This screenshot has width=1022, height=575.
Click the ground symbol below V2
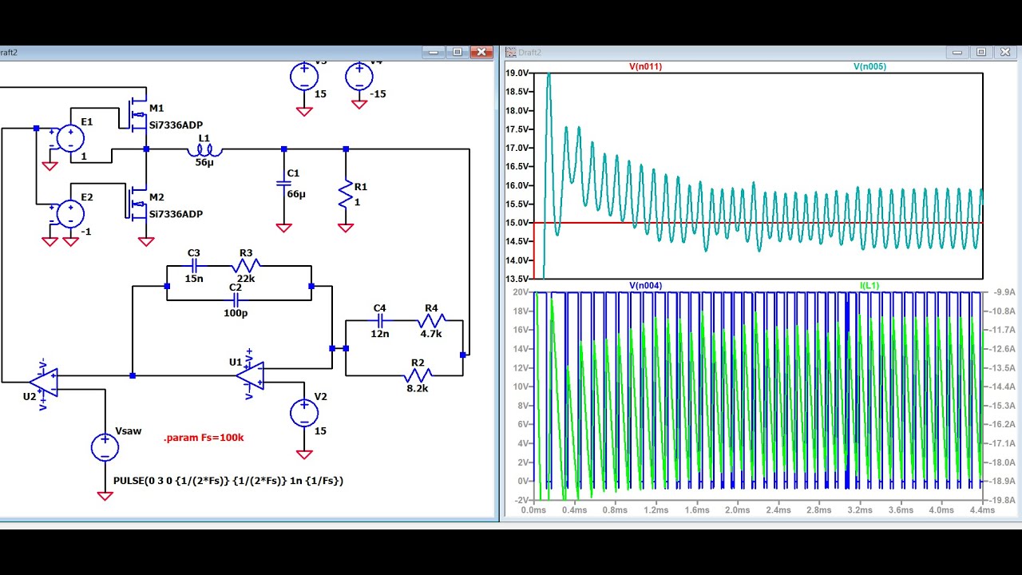click(304, 454)
